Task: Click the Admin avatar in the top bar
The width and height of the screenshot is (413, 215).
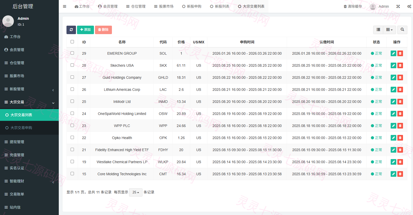Action: [373, 7]
